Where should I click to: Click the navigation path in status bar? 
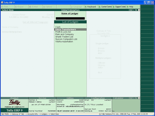[x=30, y=114]
